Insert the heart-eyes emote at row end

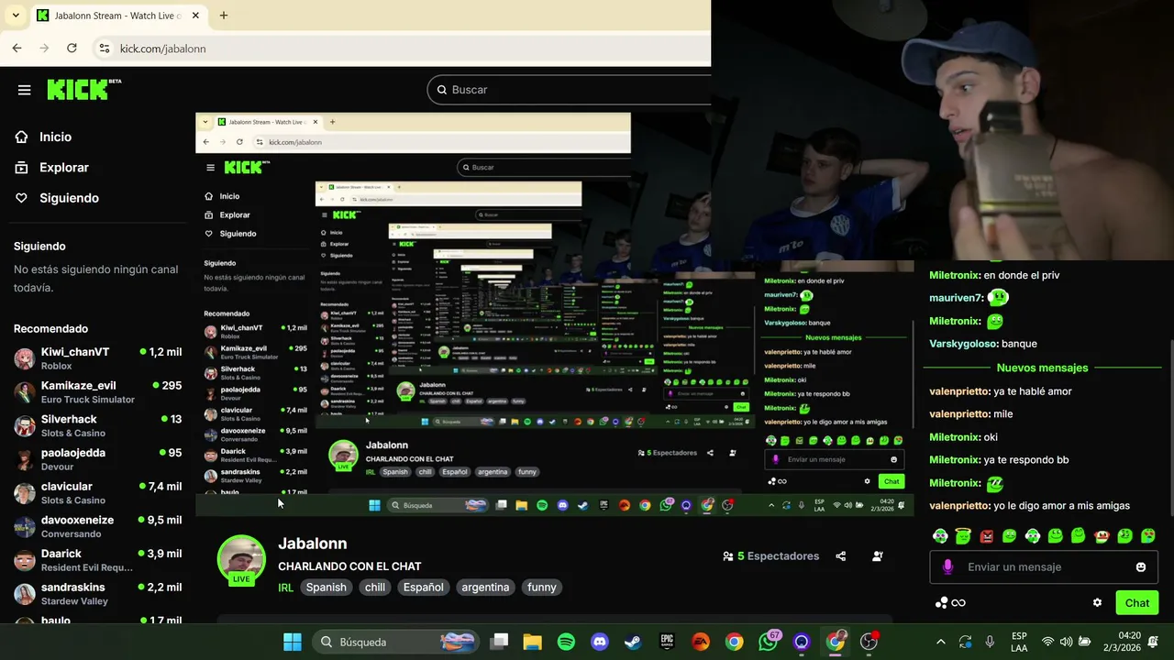tap(1147, 535)
